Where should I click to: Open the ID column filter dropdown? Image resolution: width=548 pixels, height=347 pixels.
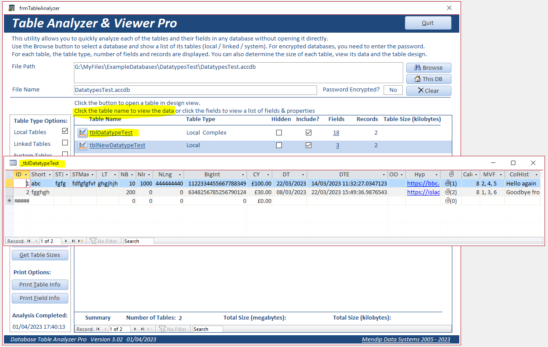point(26,174)
